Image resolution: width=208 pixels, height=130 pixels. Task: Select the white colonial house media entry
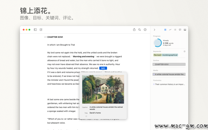(169, 74)
